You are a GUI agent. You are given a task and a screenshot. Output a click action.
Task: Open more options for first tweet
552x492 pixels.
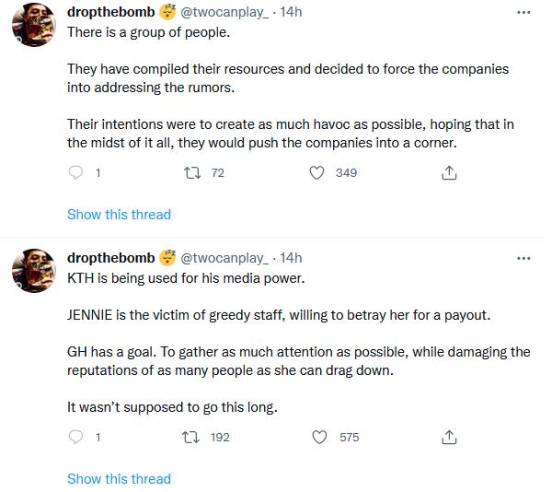(523, 12)
